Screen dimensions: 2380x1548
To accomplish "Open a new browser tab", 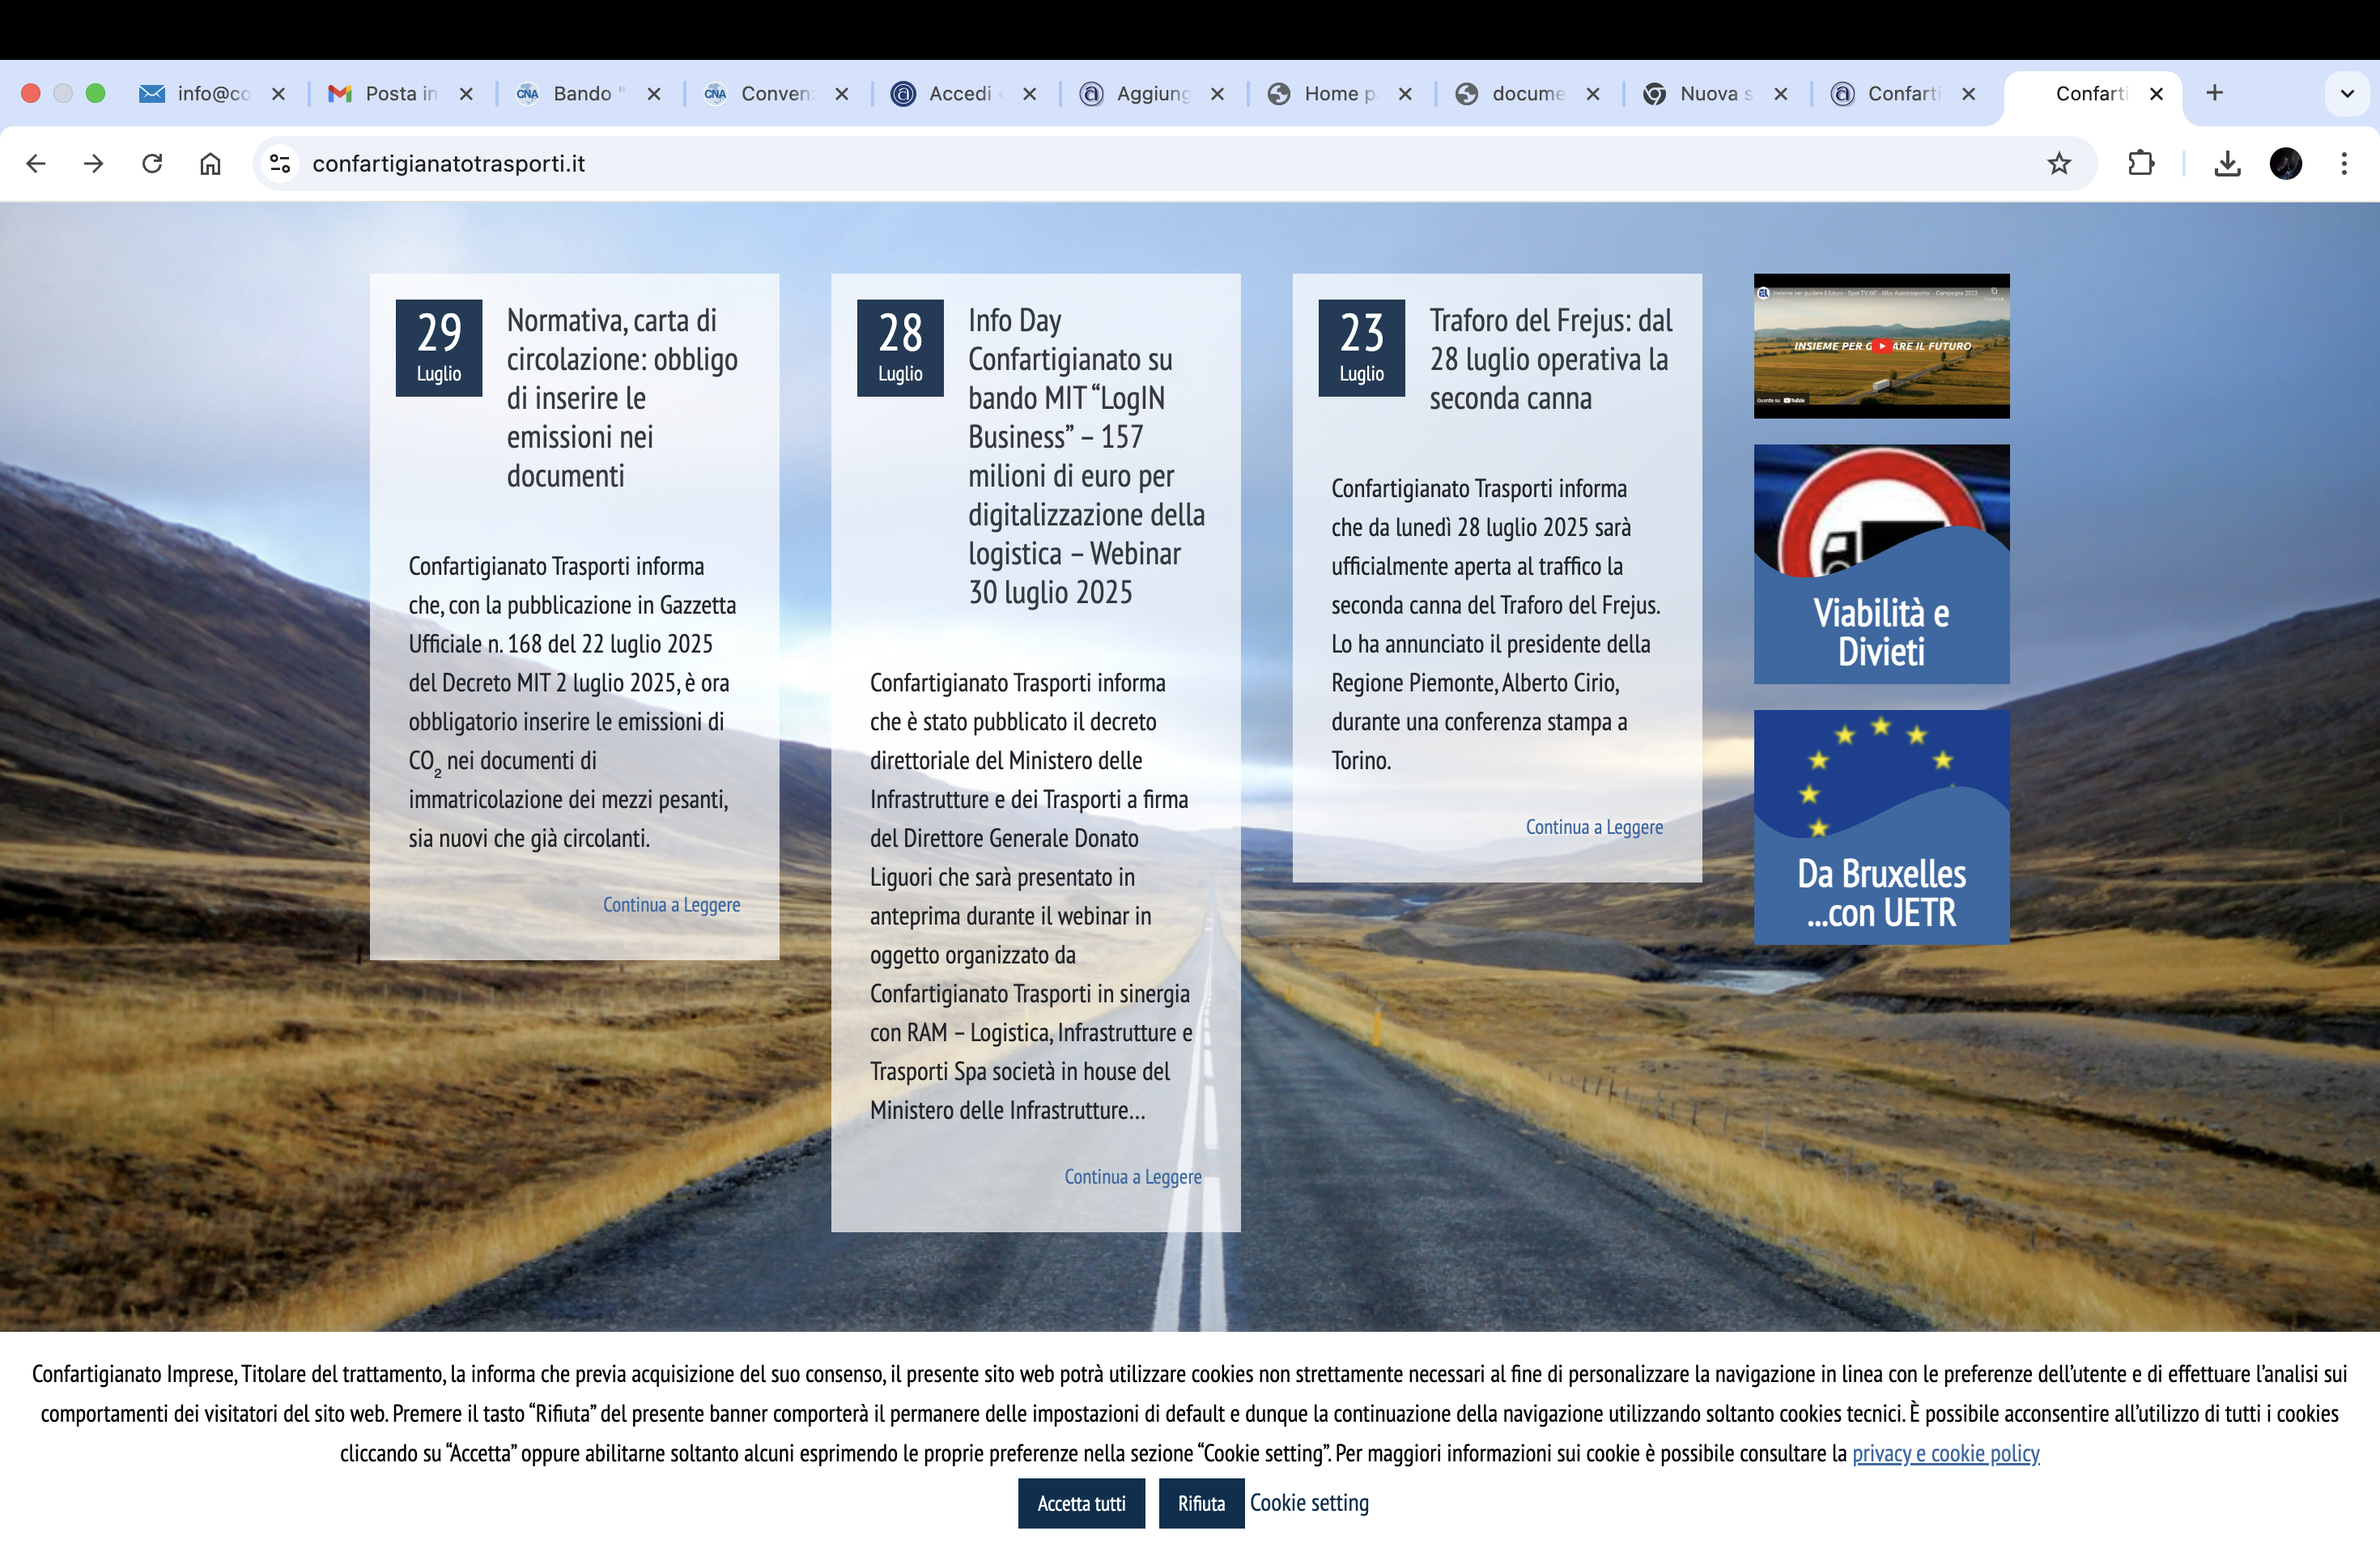I will (2215, 93).
